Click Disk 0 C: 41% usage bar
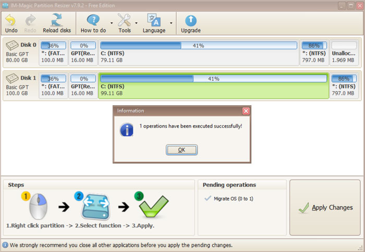 pos(199,46)
